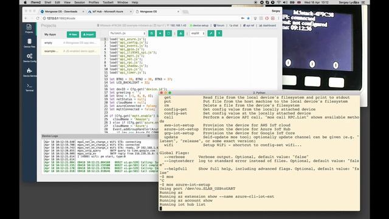This screenshot has width=389, height=219.
Task: Select the Mongoose OS browser tab
Action: (x=157, y=12)
